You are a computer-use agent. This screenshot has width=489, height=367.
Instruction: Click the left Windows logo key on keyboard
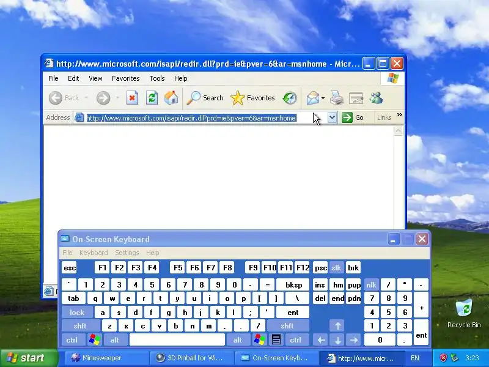[95, 340]
